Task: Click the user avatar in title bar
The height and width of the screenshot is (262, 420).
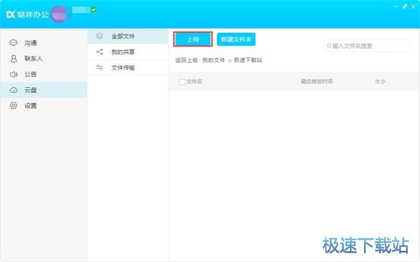Action: point(59,14)
